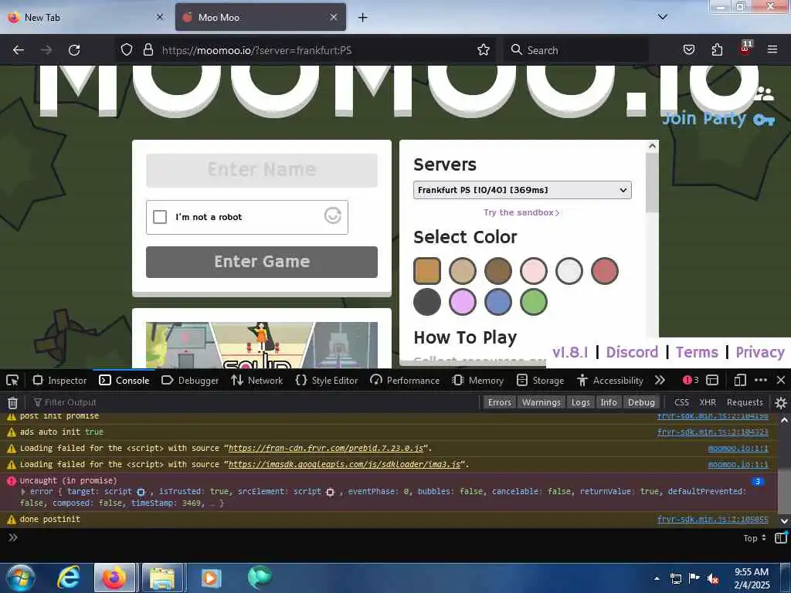Image resolution: width=791 pixels, height=593 pixels.
Task: Toggle the Logs console filter
Action: pos(581,402)
